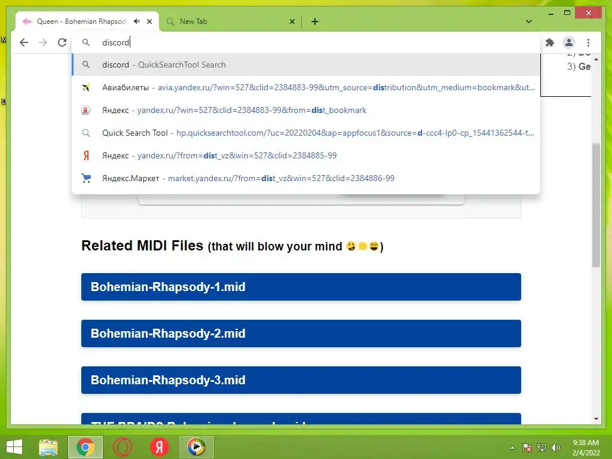Open File Explorer from the taskbar
The height and width of the screenshot is (459, 612).
click(48, 447)
